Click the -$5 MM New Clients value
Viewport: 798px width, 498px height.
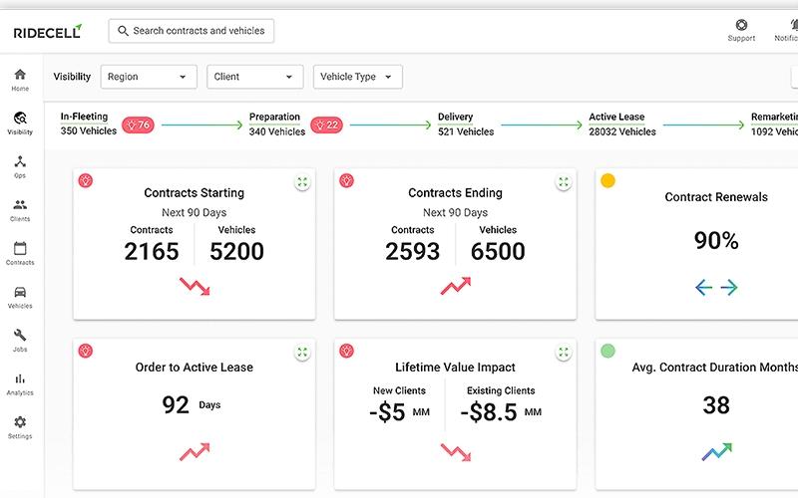(400, 411)
